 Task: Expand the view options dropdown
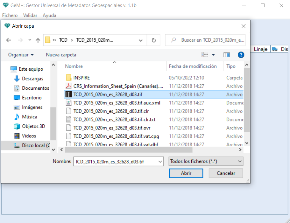(213, 55)
